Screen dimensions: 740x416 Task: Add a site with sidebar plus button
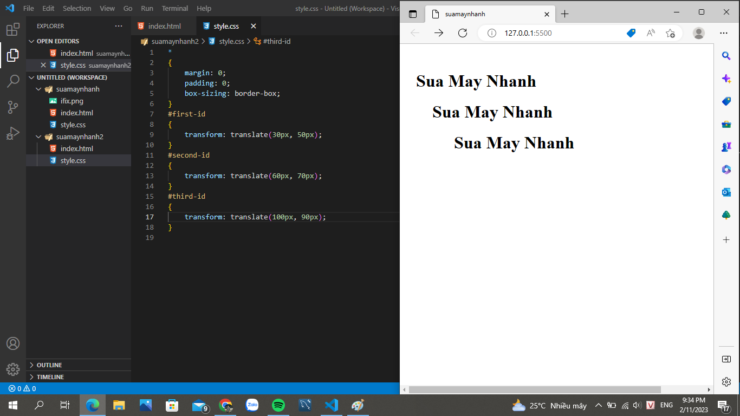click(726, 239)
